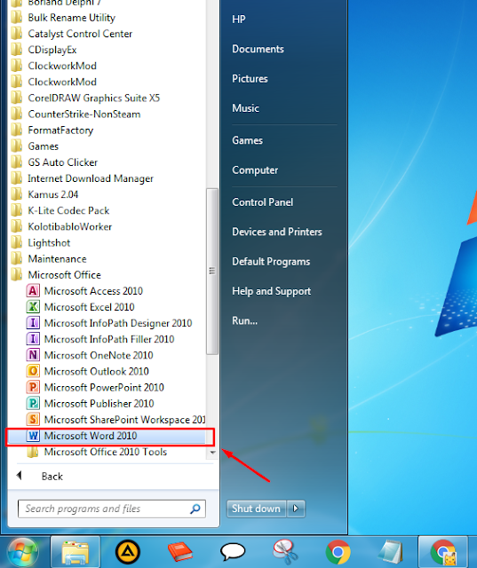The height and width of the screenshot is (568, 477).
Task: Open Devices and Printers
Action: (277, 232)
